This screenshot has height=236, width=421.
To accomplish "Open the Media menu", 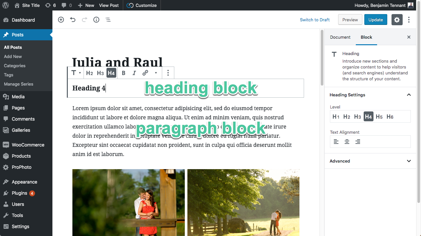I will click(x=26, y=97).
